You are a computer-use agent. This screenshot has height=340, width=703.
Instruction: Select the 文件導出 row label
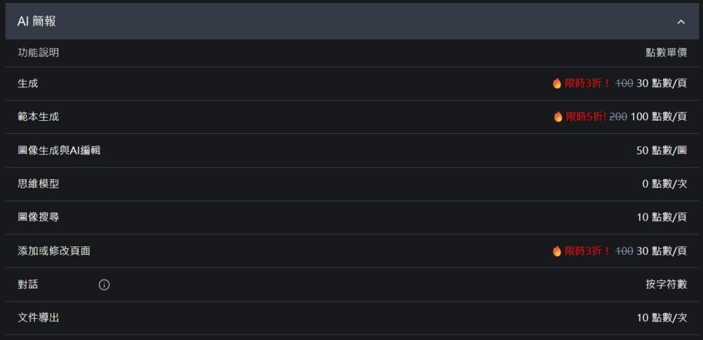38,318
